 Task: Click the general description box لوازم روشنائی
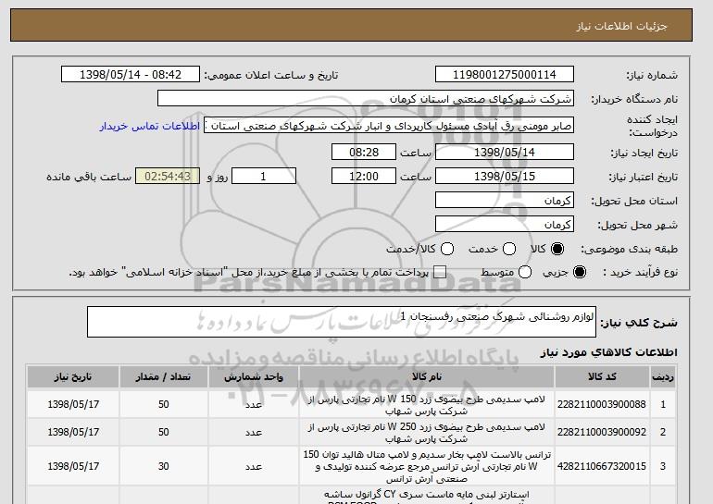click(x=342, y=322)
